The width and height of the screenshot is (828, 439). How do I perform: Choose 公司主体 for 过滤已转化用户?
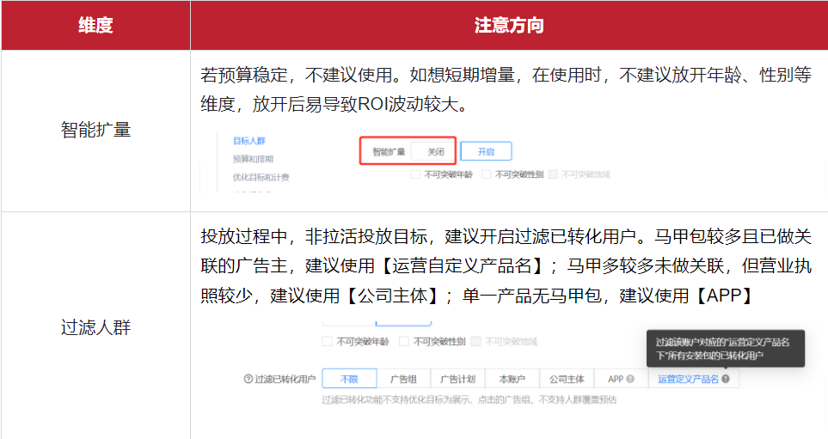point(567,379)
